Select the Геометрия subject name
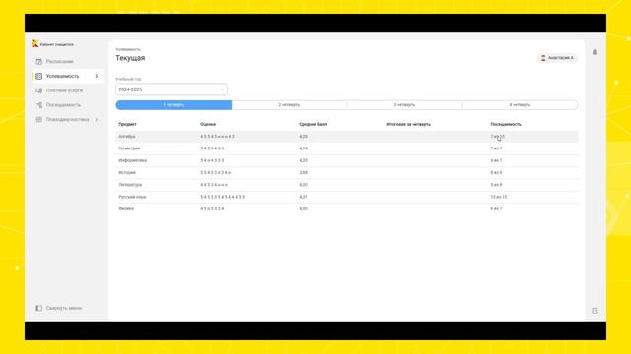This screenshot has width=631, height=354. 129,148
